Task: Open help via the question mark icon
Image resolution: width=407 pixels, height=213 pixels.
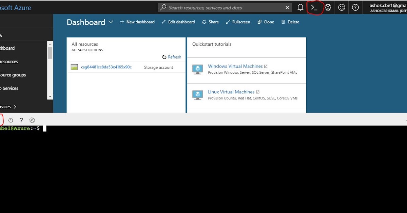Action: click(355, 7)
